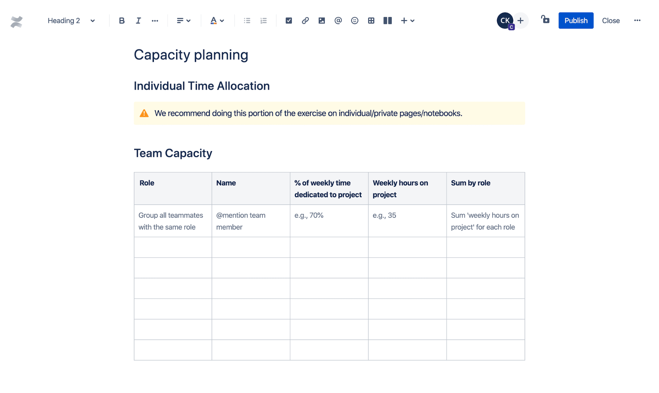The height and width of the screenshot is (393, 659).
Task: Click the mention/@ icon
Action: (337, 21)
